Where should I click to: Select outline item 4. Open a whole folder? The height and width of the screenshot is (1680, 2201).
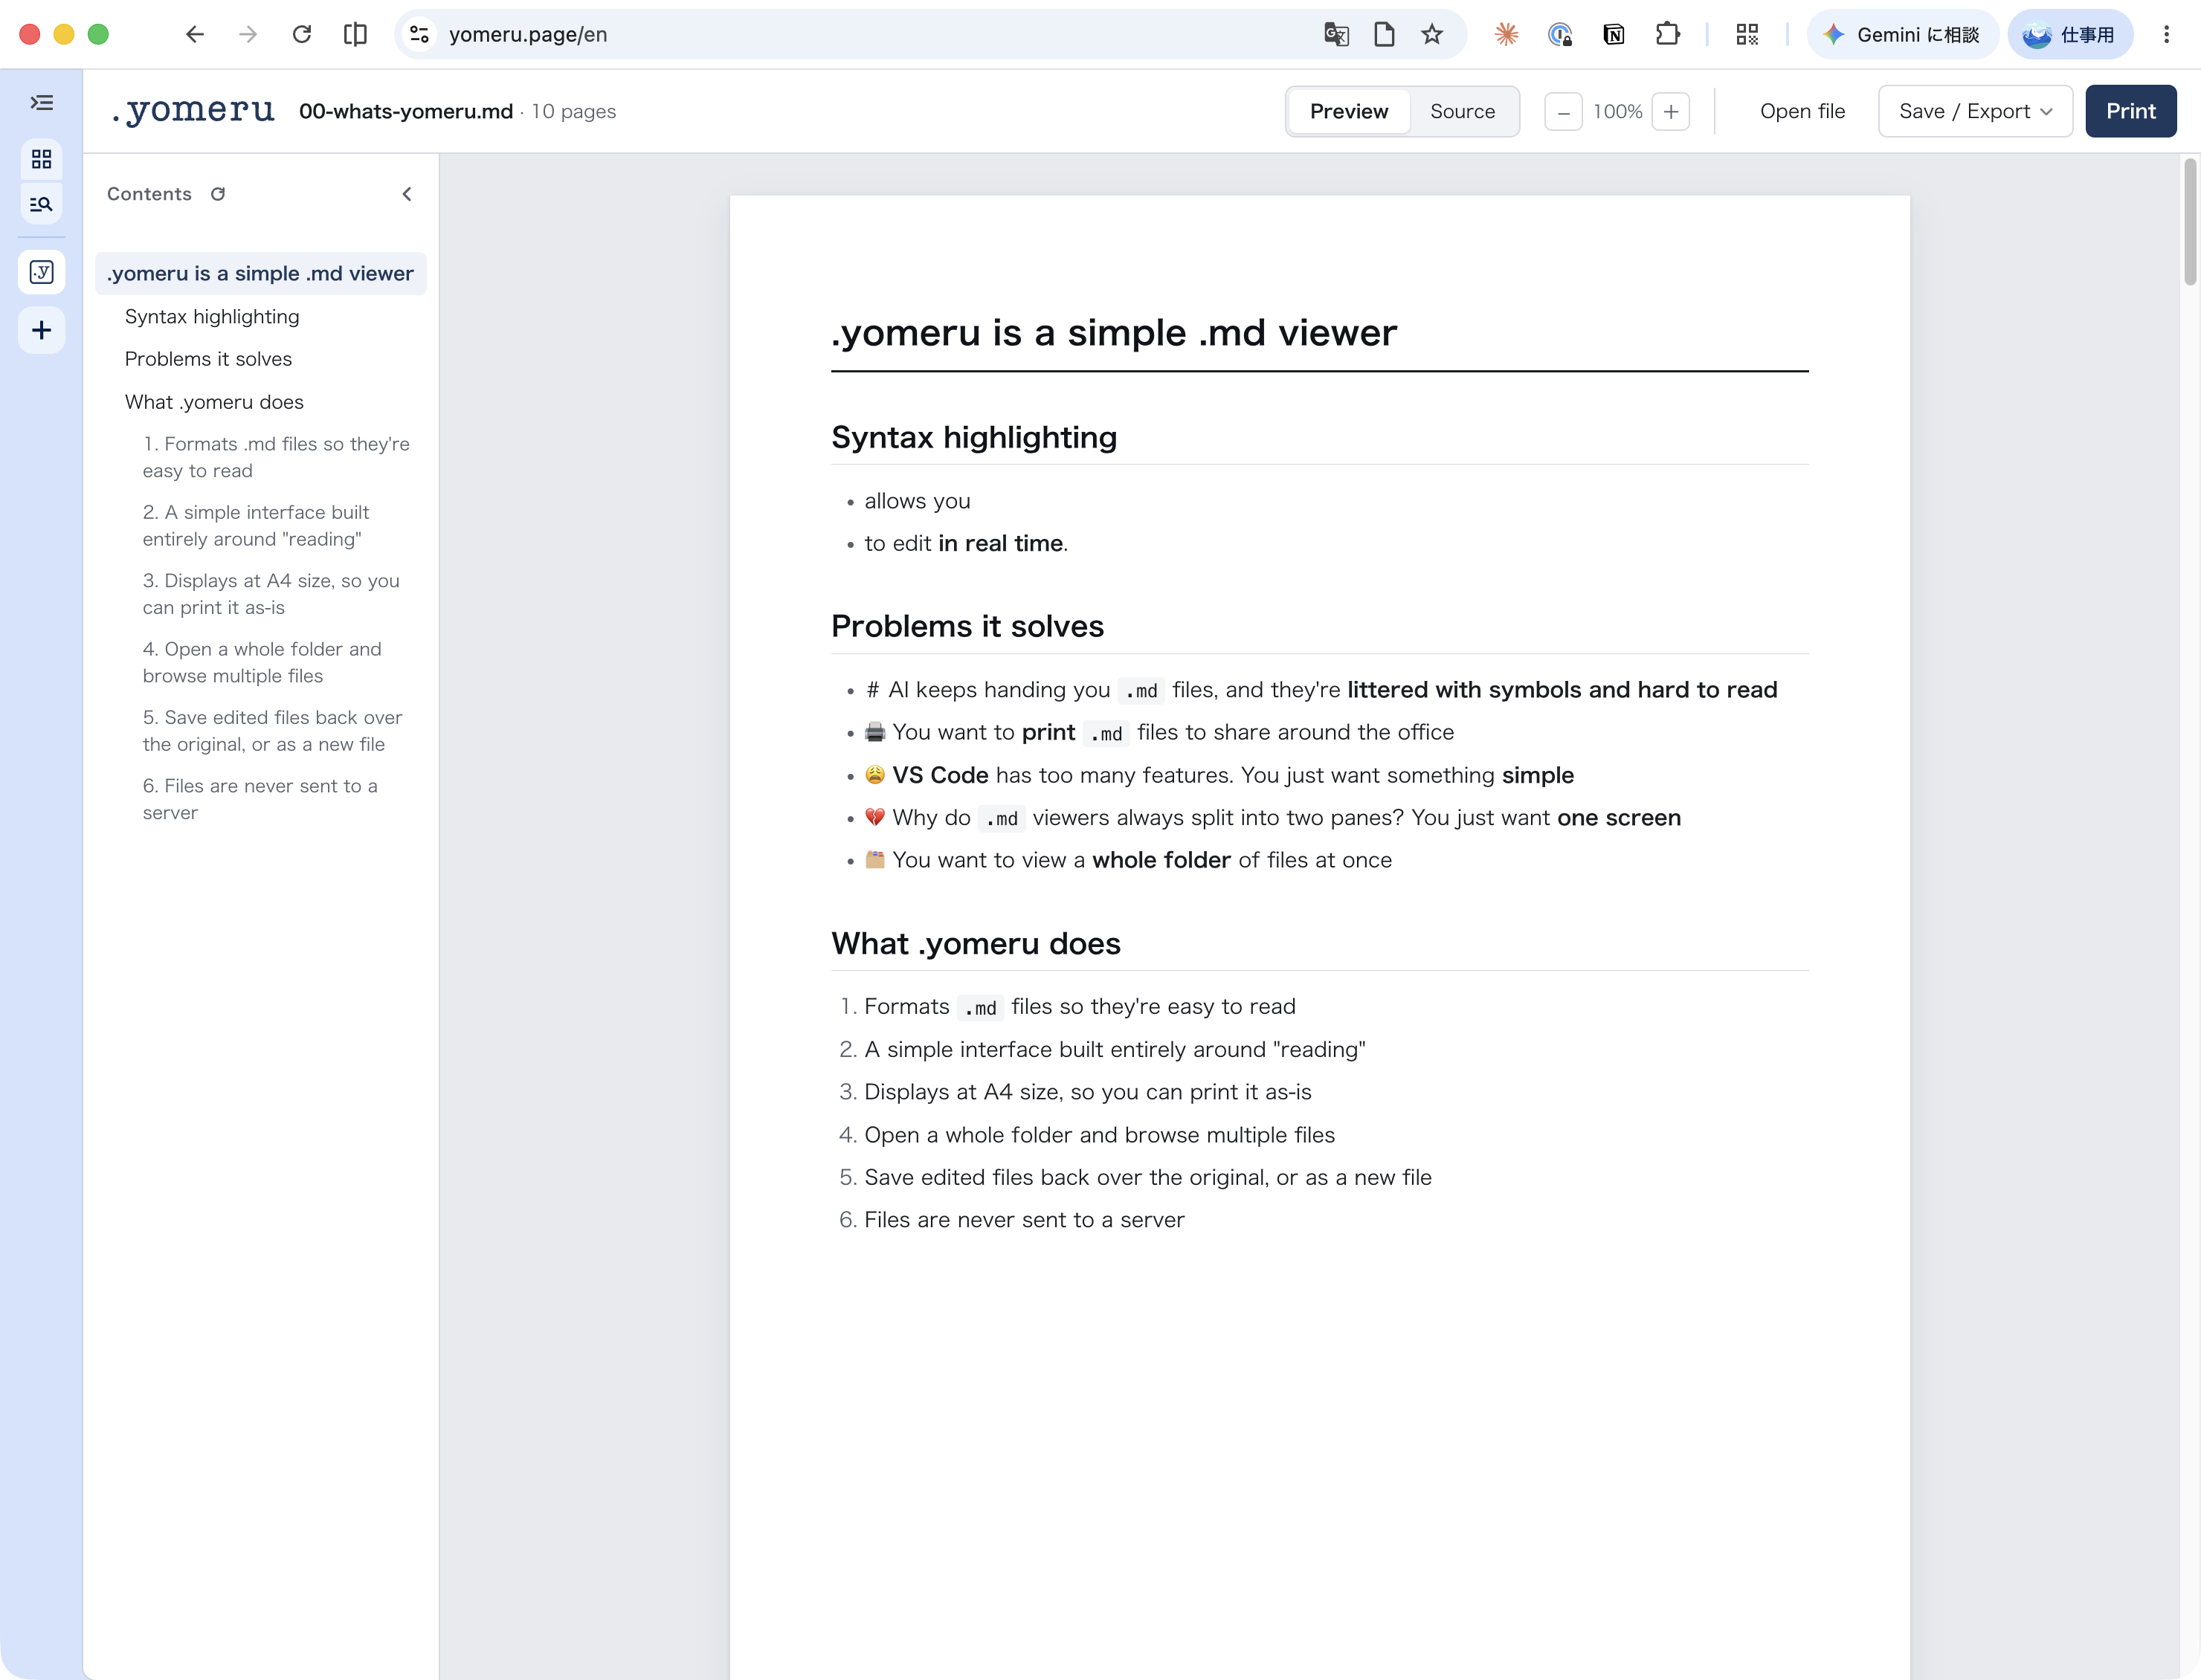coord(262,662)
